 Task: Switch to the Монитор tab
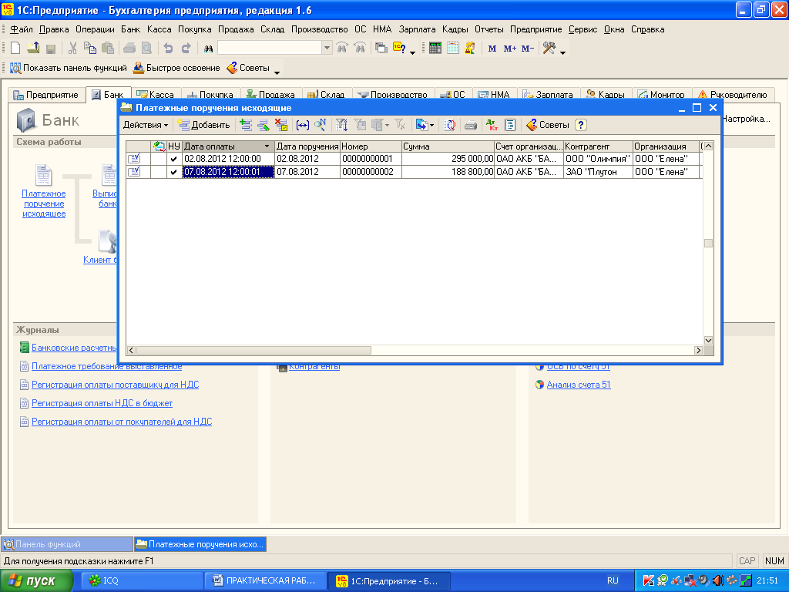[x=661, y=95]
